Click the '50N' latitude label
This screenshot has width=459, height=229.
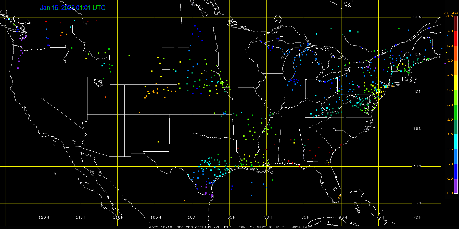pos(417,17)
